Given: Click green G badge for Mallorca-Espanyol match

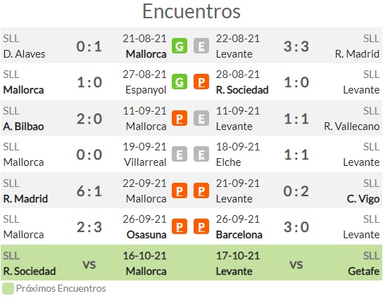Looking at the screenshot, I should [x=180, y=82].
